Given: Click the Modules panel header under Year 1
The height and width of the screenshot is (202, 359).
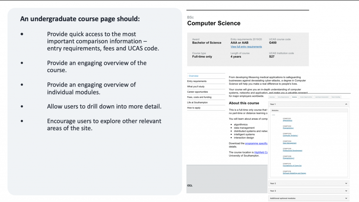Looking at the screenshot, I should (309, 110).
